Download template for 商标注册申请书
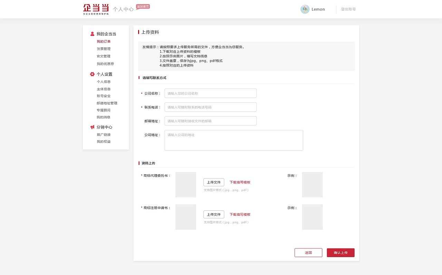This screenshot has height=275, width=442. tap(240, 214)
